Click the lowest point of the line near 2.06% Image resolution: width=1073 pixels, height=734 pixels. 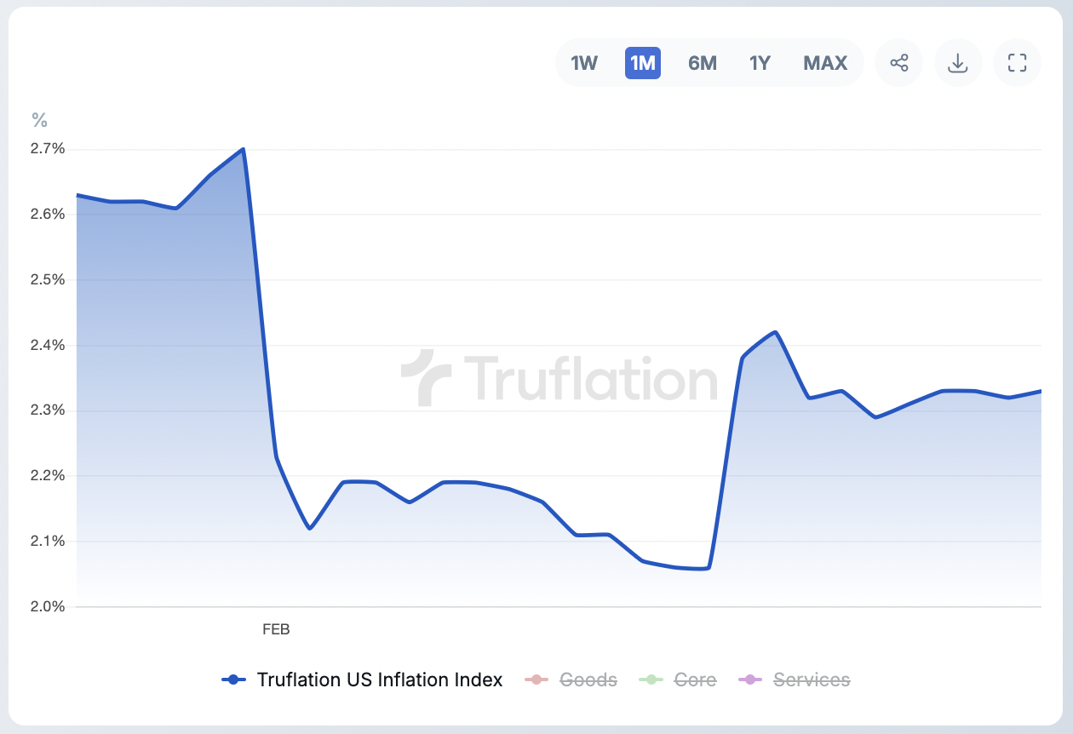(x=707, y=568)
